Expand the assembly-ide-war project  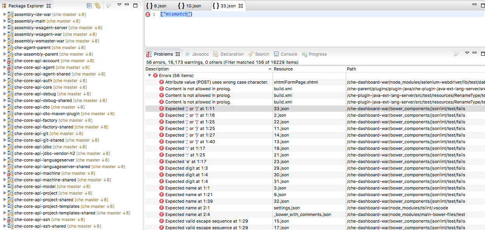pos(5,14)
